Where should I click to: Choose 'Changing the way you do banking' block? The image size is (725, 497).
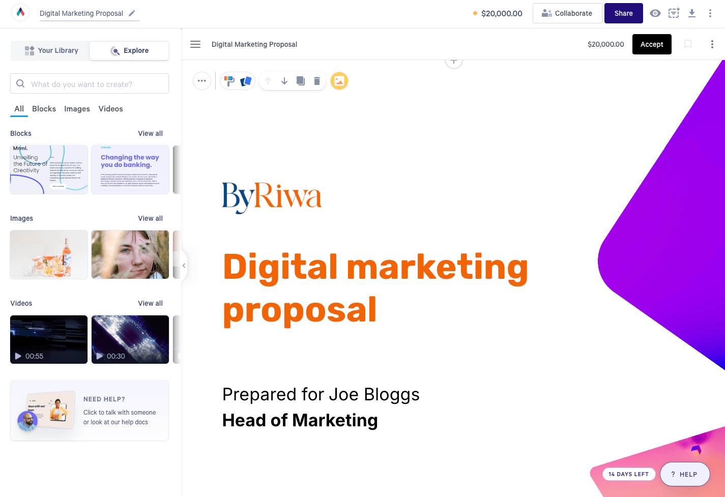(x=130, y=169)
